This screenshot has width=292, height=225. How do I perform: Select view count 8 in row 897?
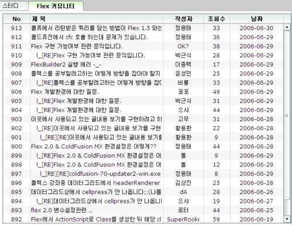(x=217, y=174)
